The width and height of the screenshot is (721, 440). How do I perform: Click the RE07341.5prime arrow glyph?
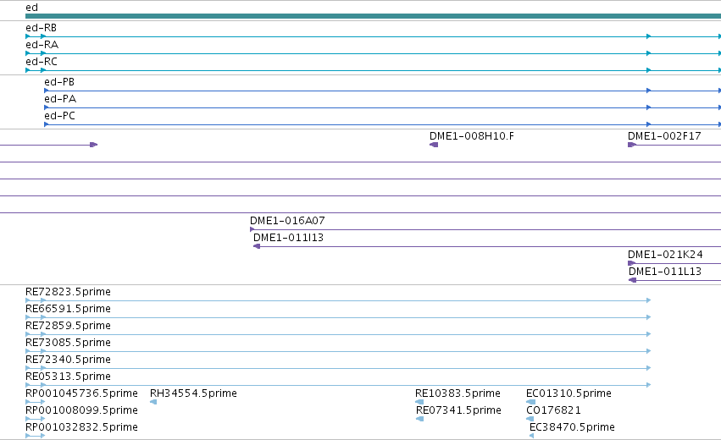[x=420, y=419]
